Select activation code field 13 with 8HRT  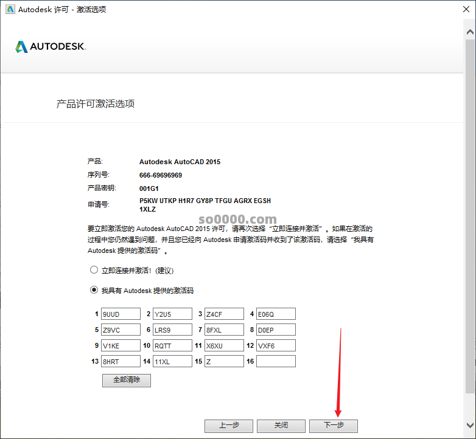tap(121, 361)
